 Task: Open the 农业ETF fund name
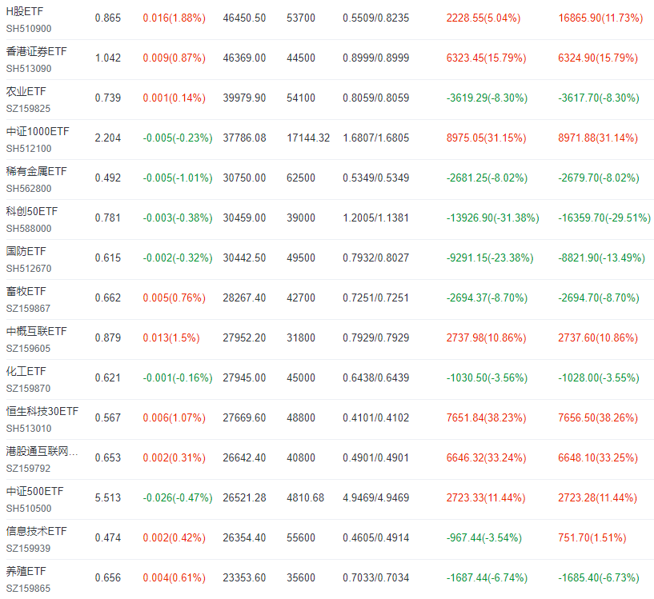26,91
